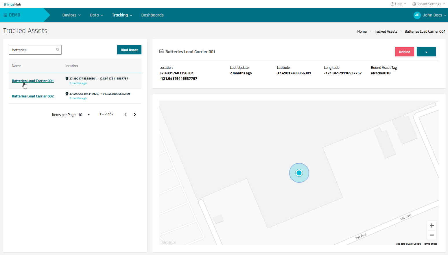This screenshot has height=255, width=448.
Task: Go to previous page of assets
Action: 126,114
